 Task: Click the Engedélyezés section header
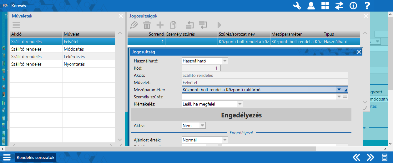241,115
